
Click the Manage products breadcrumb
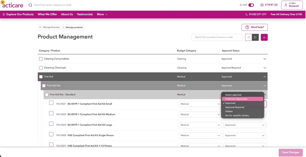(74, 27)
